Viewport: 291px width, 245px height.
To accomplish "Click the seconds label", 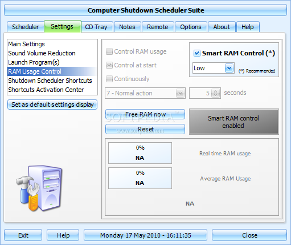I will (x=235, y=93).
